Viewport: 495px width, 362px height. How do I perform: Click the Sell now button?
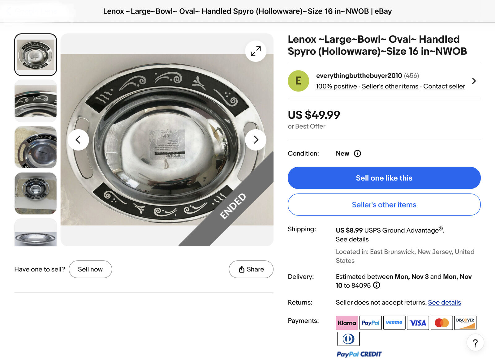pos(90,269)
